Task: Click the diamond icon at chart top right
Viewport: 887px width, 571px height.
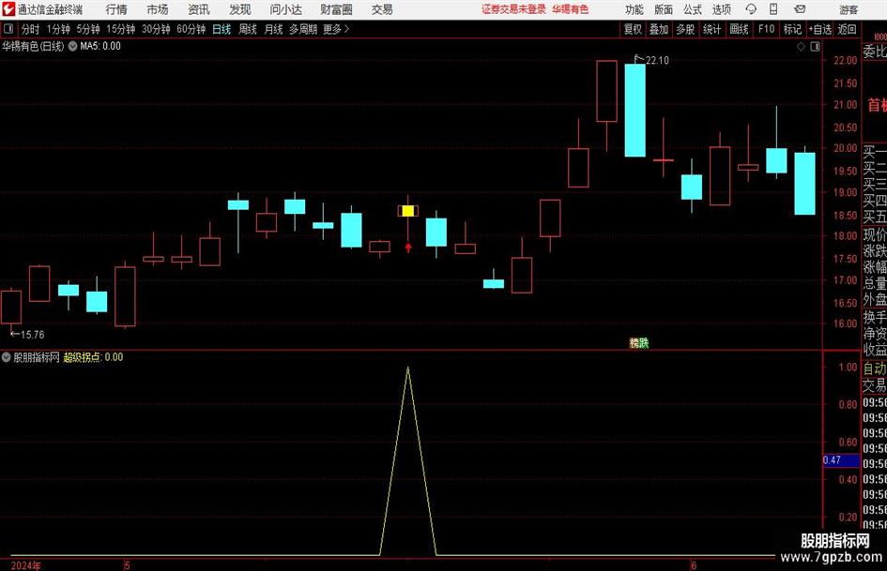Action: [x=801, y=47]
